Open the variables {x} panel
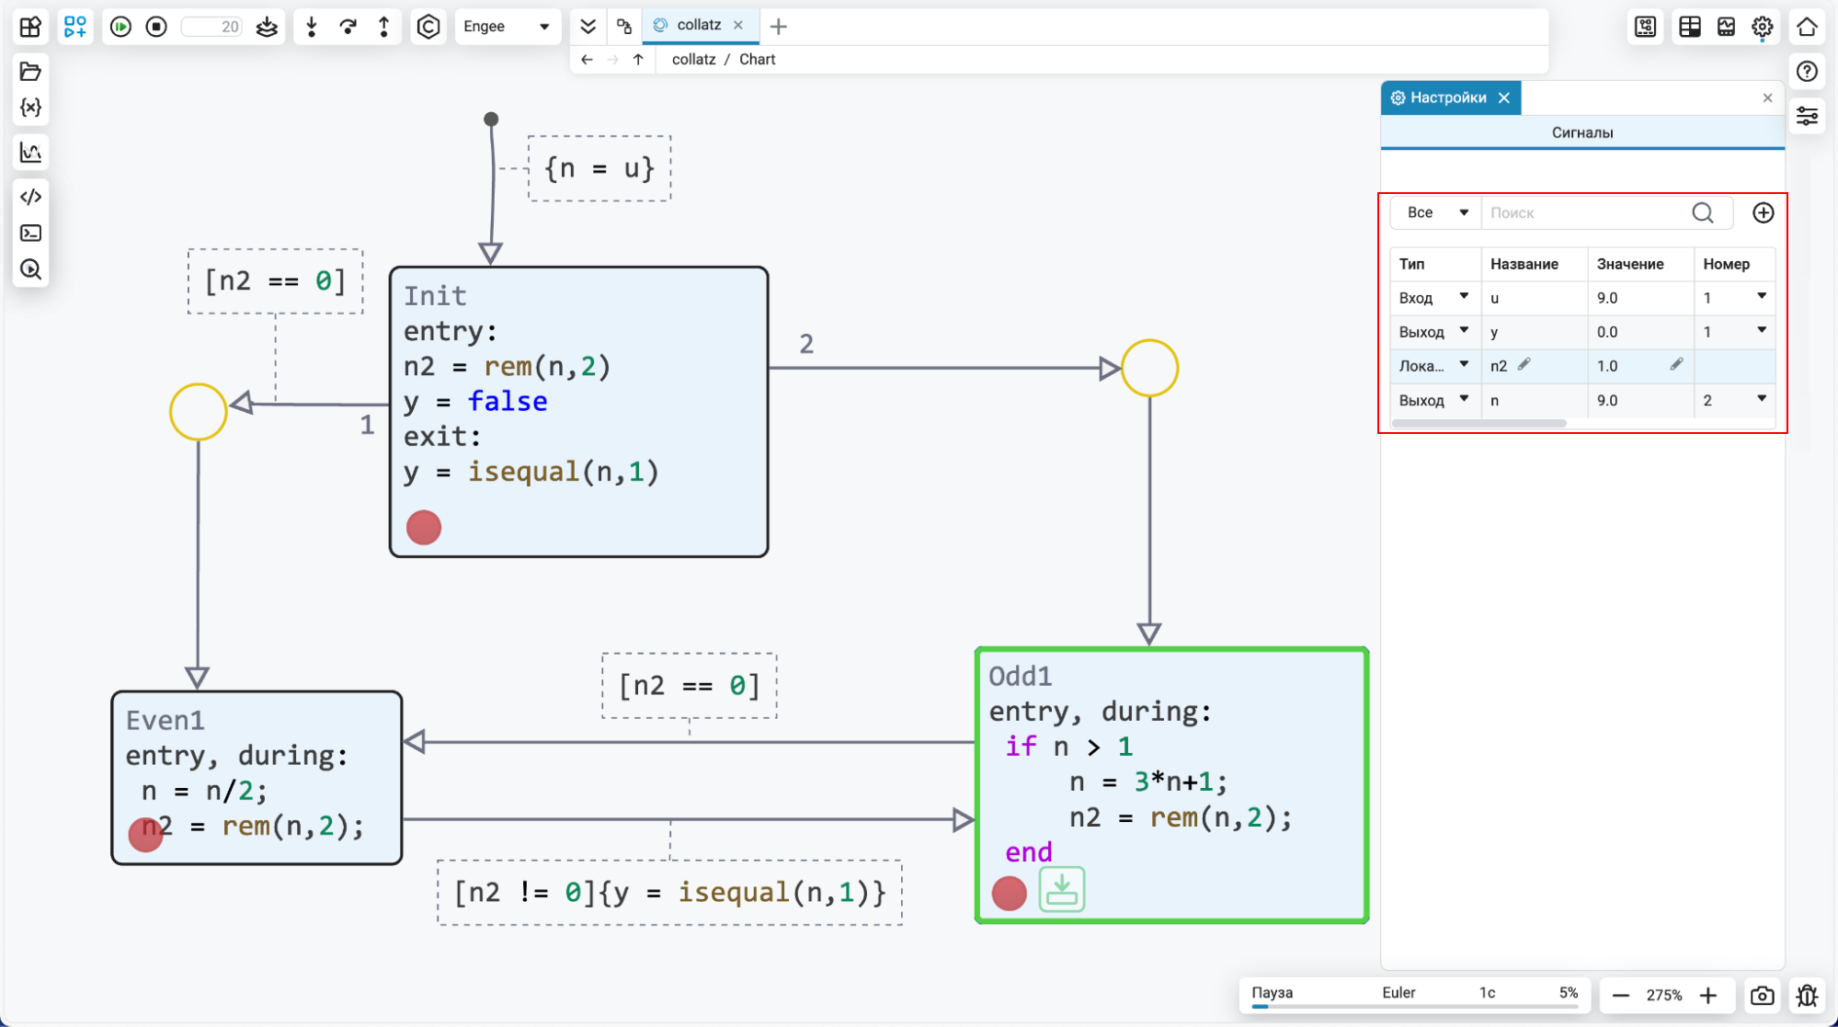This screenshot has width=1838, height=1027. click(x=30, y=108)
